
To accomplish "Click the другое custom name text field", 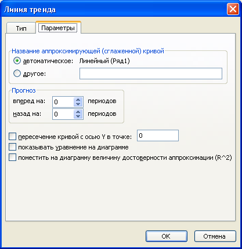I will coord(151,74).
